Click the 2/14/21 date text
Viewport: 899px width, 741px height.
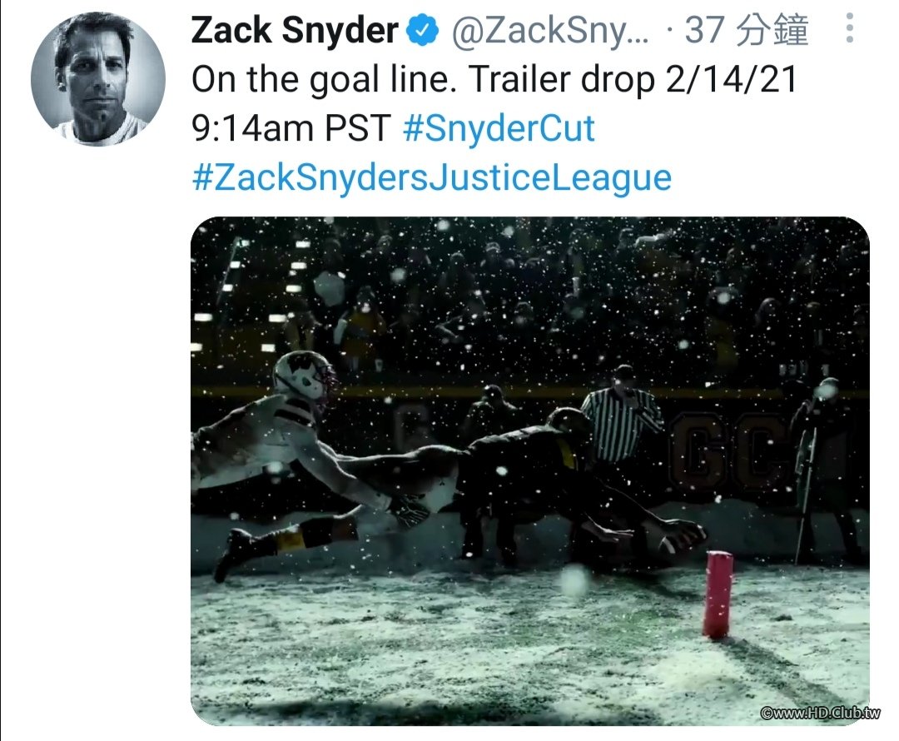pyautogui.click(x=732, y=78)
